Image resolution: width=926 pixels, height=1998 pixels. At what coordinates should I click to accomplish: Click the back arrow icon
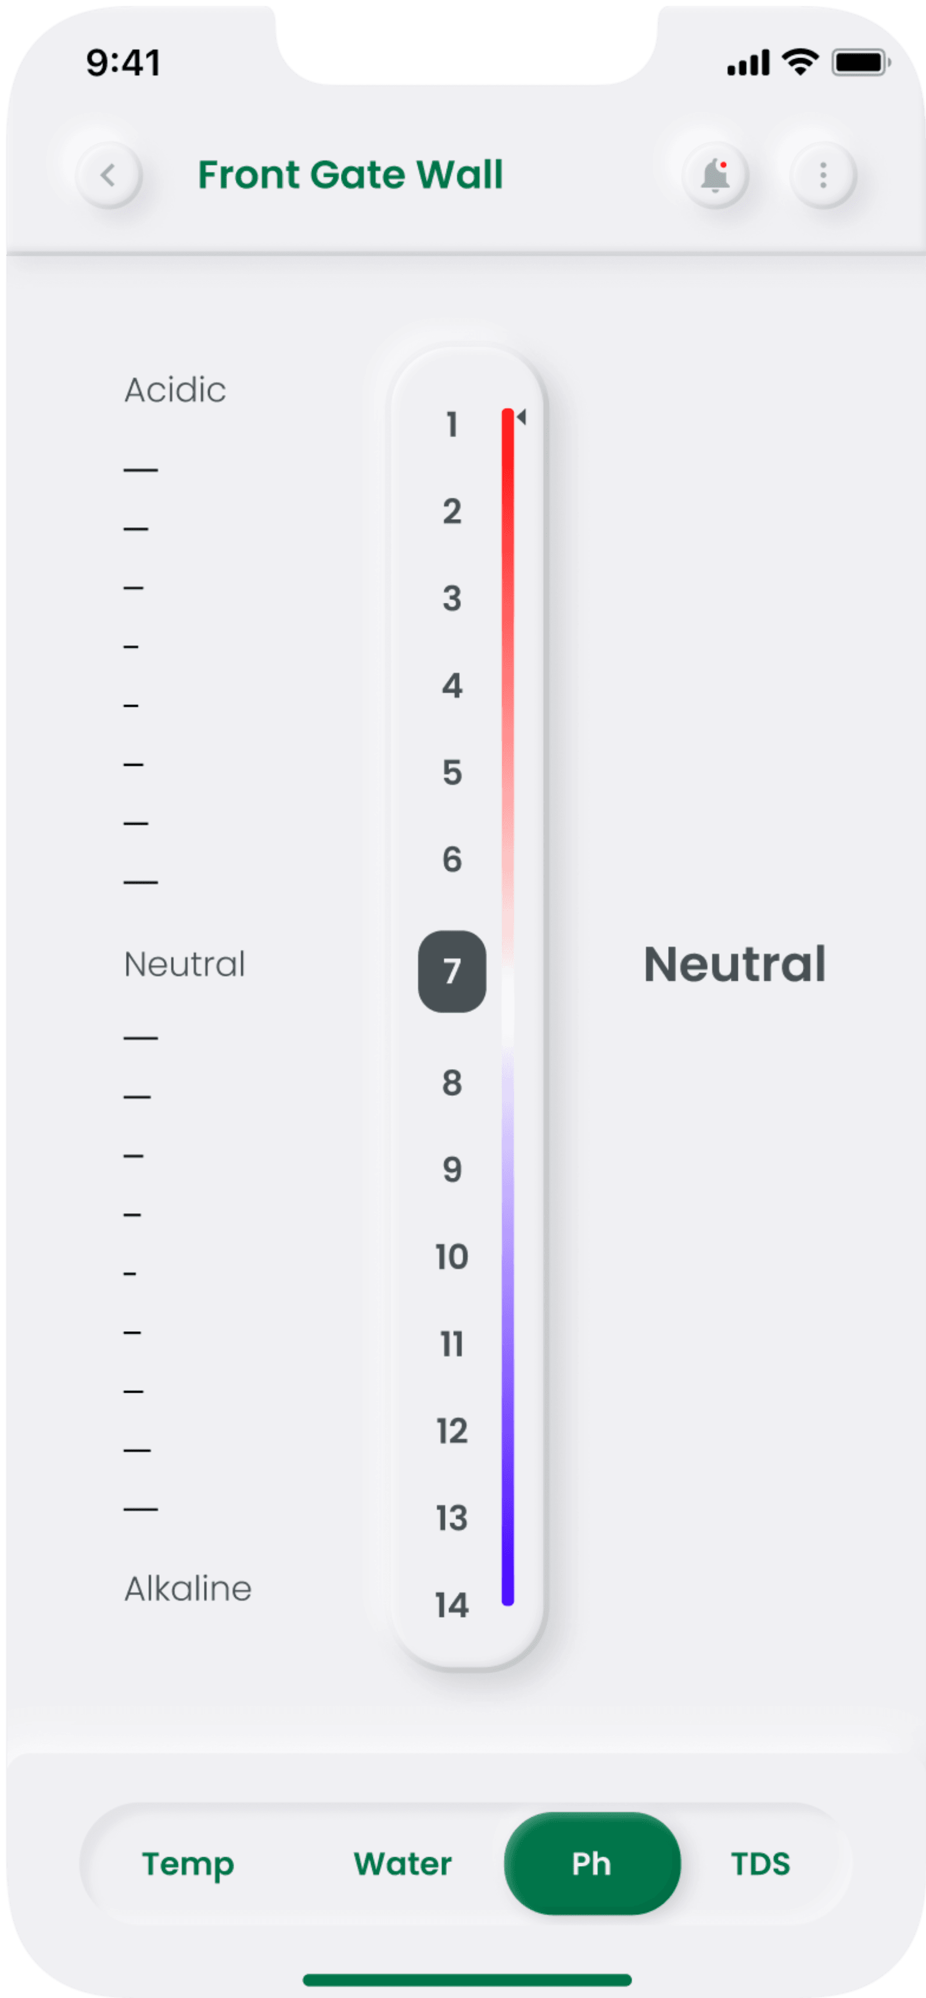coord(109,176)
